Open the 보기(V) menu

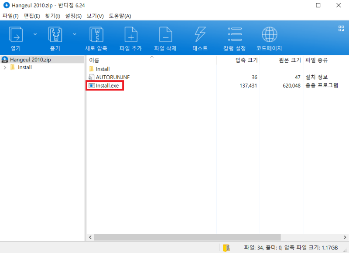[95, 16]
